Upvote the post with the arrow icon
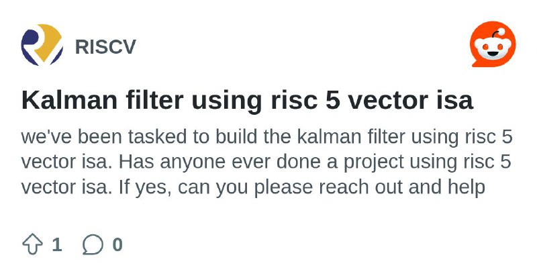537x280 pixels. [32, 244]
